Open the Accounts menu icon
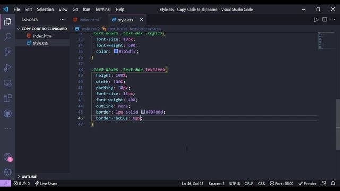The image size is (340, 191). [x=8, y=157]
